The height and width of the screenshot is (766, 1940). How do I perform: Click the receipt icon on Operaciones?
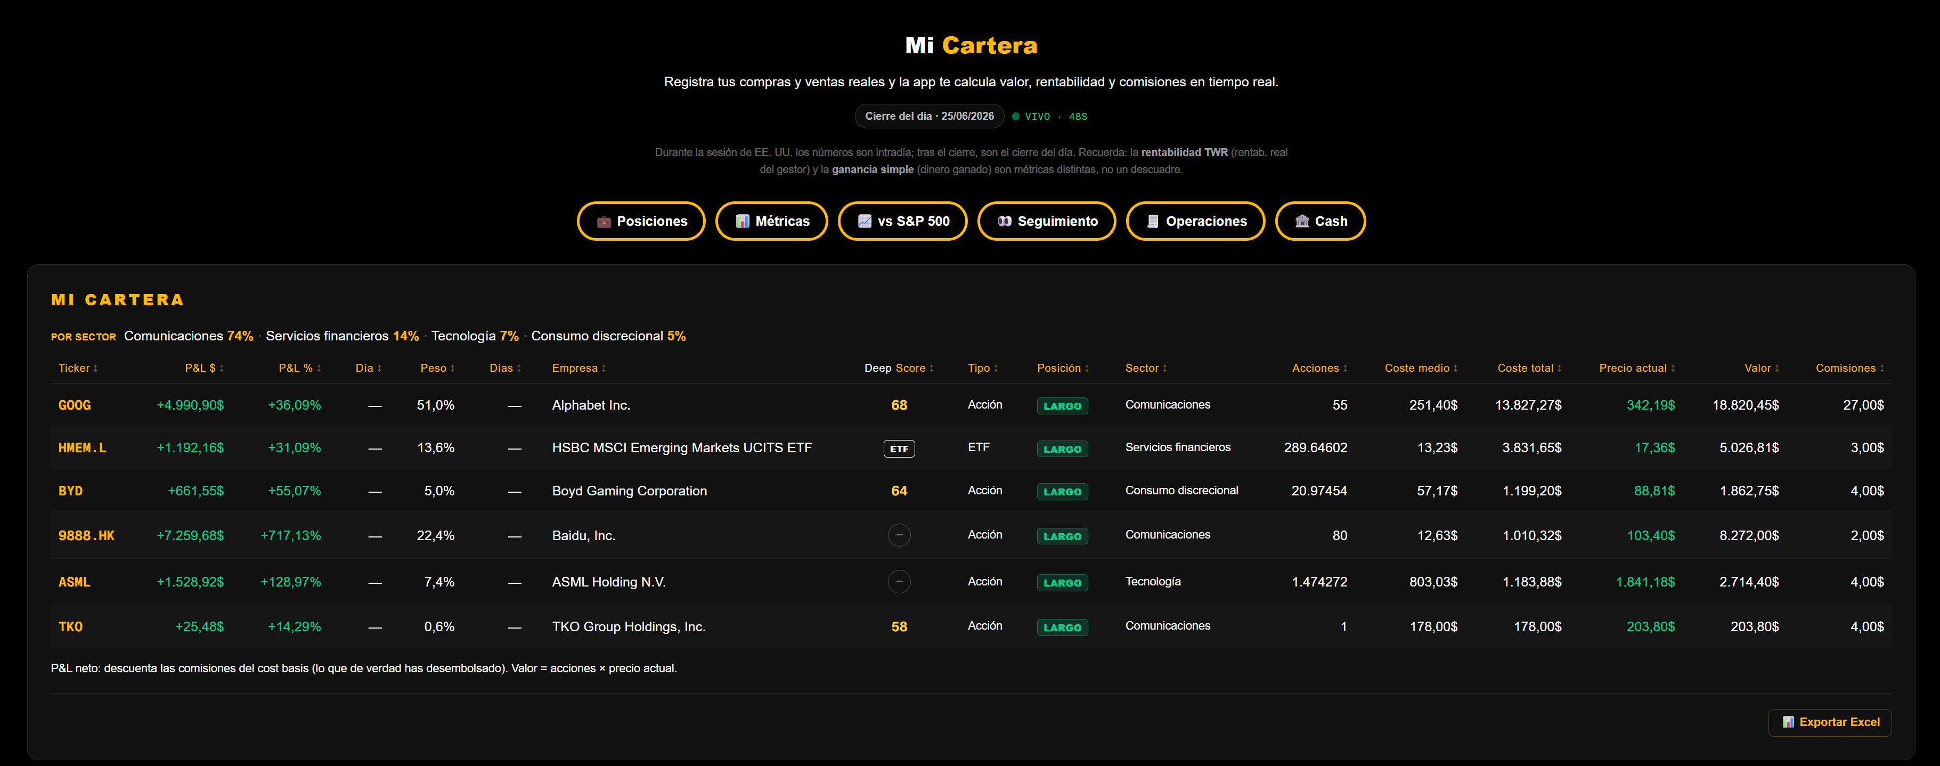pyautogui.click(x=1152, y=222)
